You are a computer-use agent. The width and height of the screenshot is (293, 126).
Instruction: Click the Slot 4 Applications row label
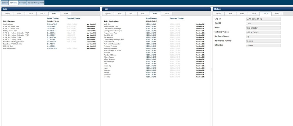pos(112,21)
